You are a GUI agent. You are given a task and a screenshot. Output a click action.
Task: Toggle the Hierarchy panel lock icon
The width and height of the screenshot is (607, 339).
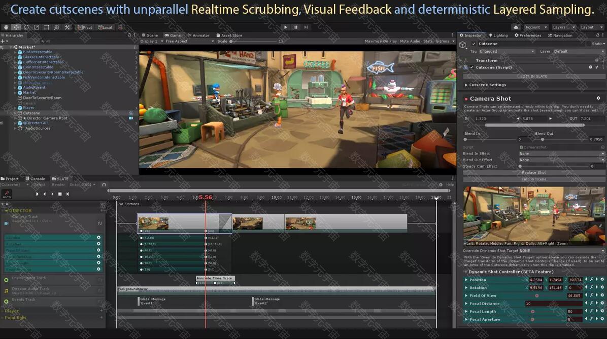(x=129, y=35)
